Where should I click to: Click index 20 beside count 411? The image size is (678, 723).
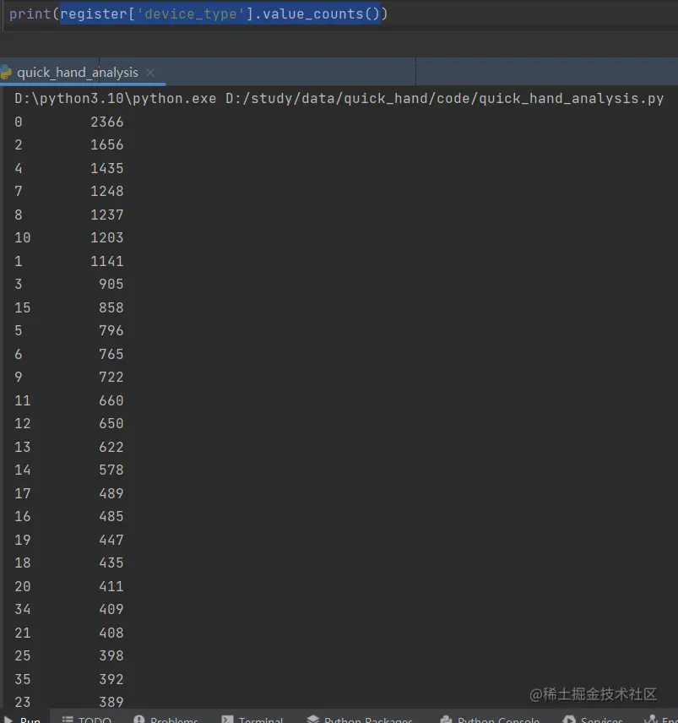[x=23, y=586]
